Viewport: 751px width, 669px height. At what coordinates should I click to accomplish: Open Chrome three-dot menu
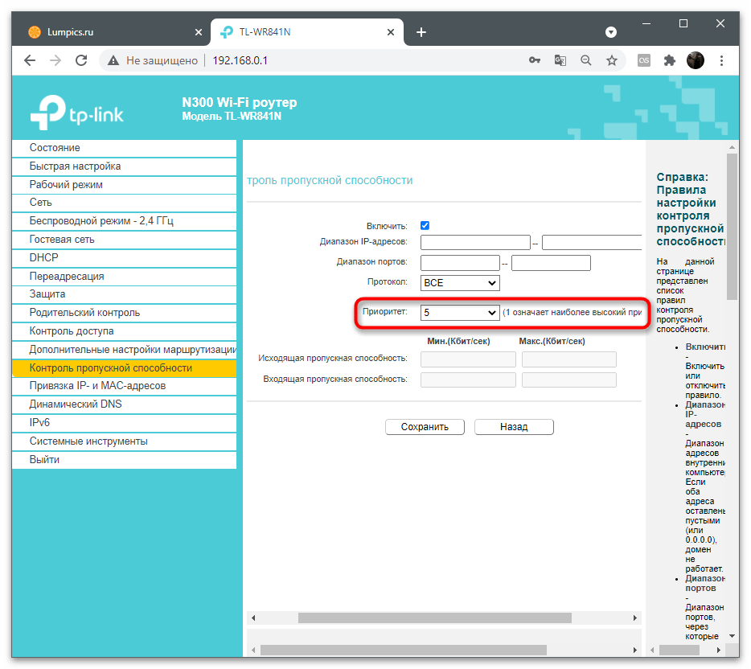click(x=721, y=60)
